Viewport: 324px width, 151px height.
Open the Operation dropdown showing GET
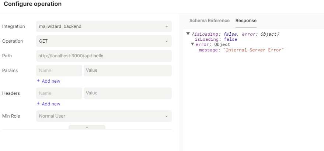(104, 41)
